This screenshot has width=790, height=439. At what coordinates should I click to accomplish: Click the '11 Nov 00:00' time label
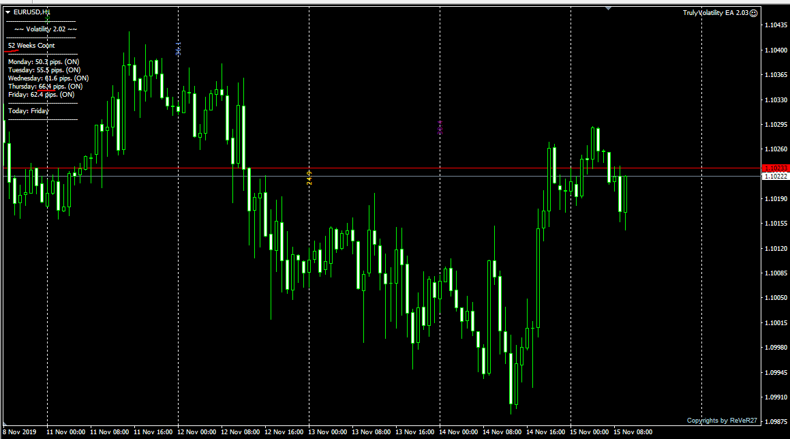tap(65, 432)
